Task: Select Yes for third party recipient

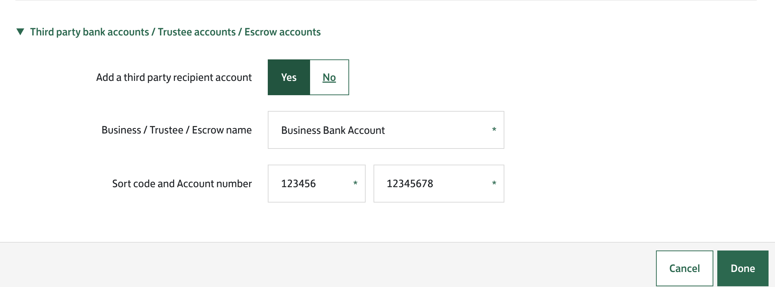Action: click(289, 77)
